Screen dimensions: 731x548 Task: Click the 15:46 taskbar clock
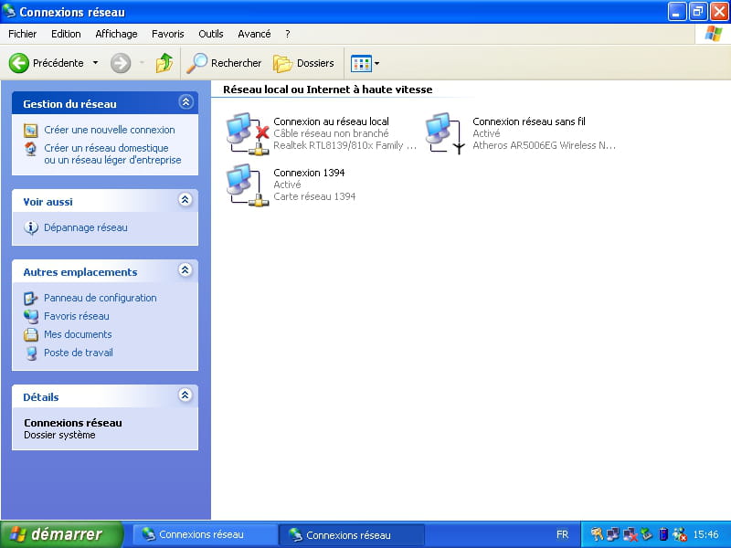[705, 534]
